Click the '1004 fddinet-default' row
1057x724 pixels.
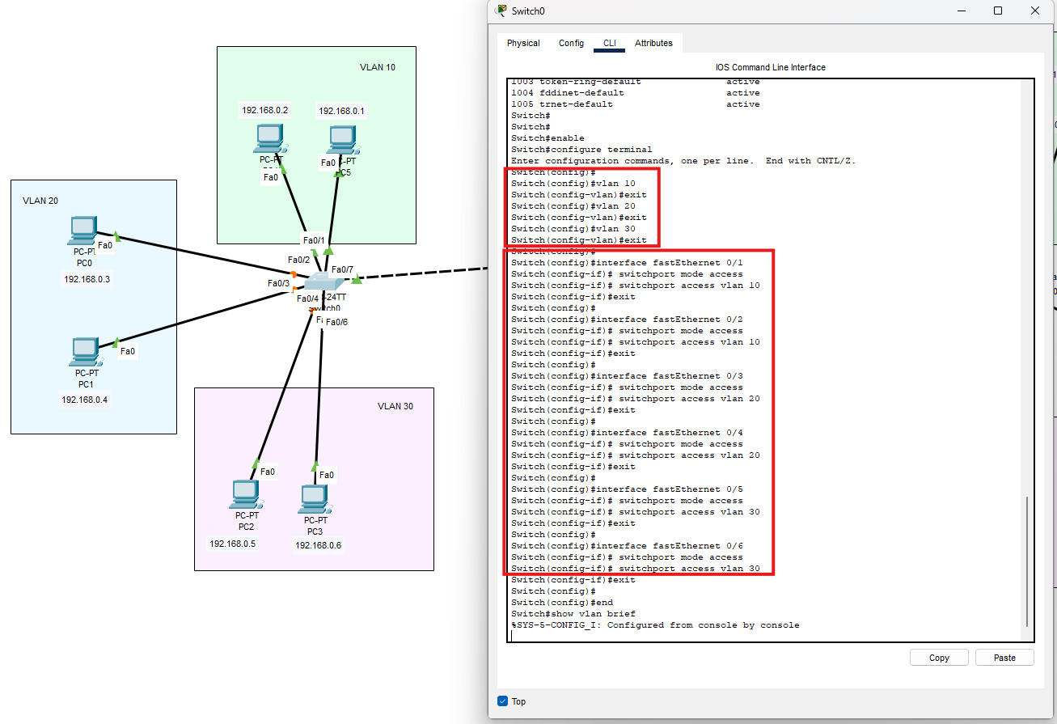(636, 93)
